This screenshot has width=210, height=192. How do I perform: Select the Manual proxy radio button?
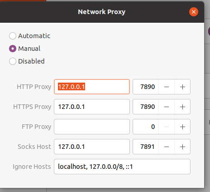click(x=13, y=49)
